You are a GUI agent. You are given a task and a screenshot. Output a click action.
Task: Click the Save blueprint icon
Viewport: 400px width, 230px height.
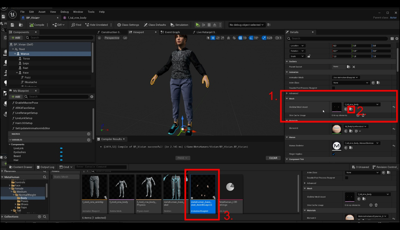[12, 25]
